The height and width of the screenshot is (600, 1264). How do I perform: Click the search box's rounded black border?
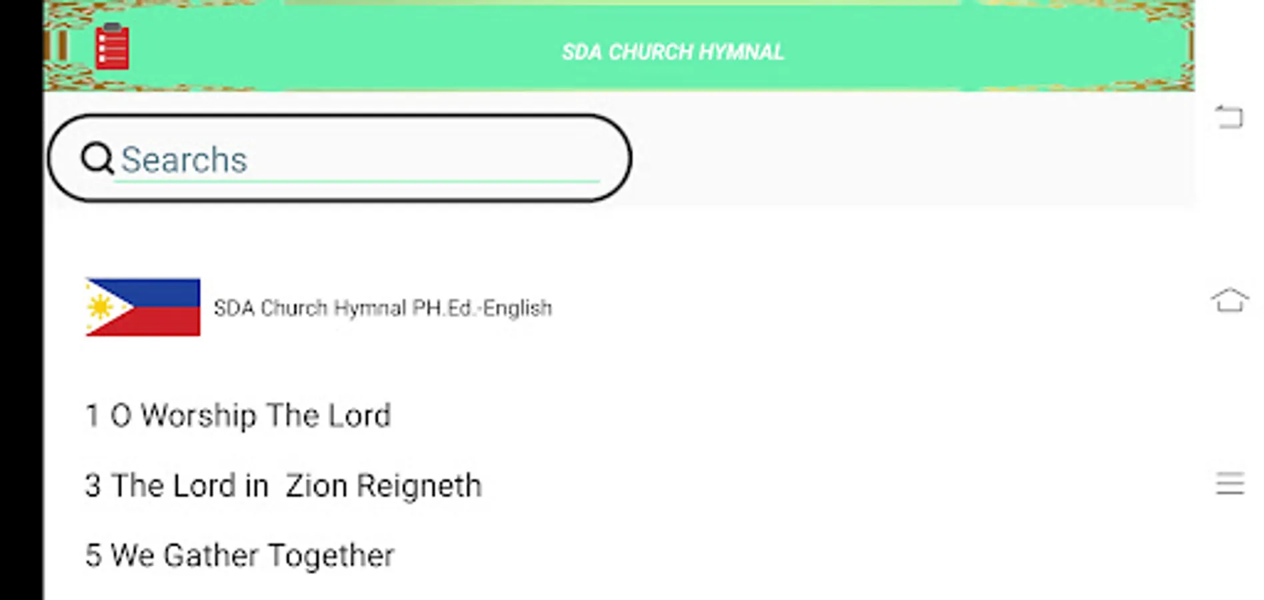(x=340, y=116)
